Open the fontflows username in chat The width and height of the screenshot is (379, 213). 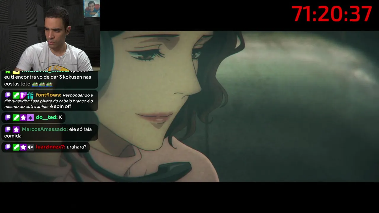(x=49, y=95)
